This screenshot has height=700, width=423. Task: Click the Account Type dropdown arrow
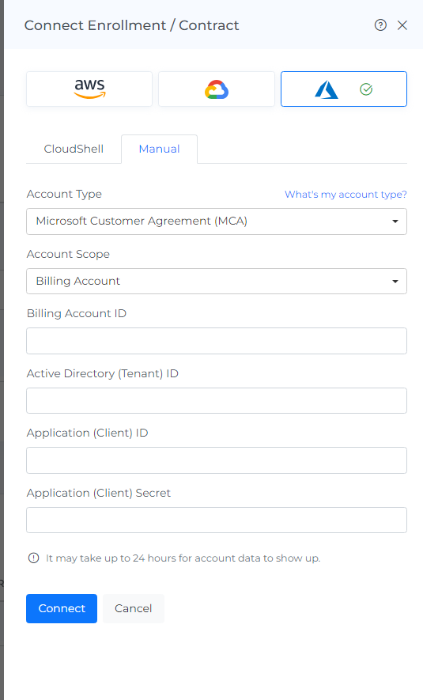click(395, 221)
